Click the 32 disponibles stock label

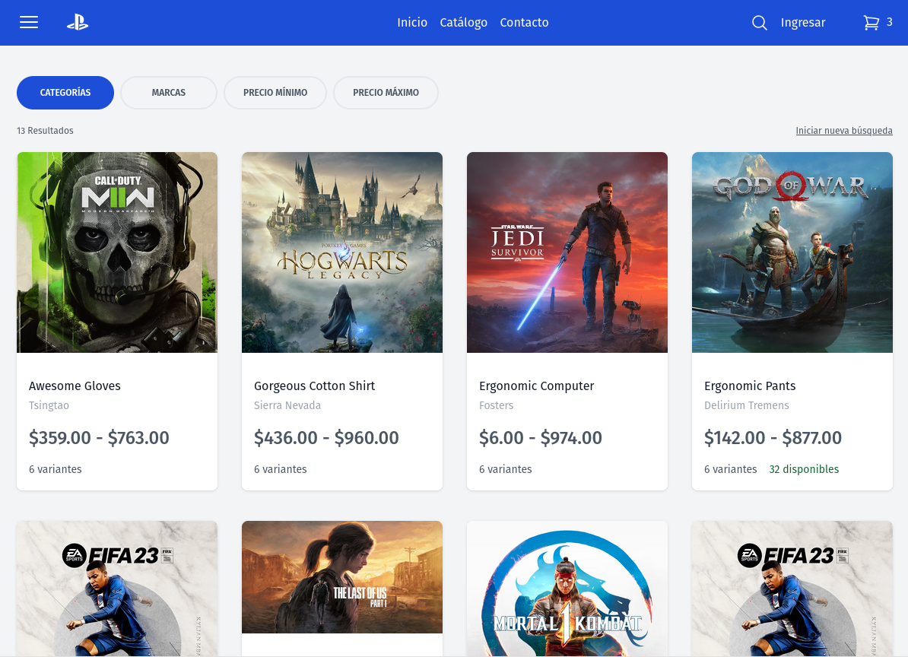point(804,469)
